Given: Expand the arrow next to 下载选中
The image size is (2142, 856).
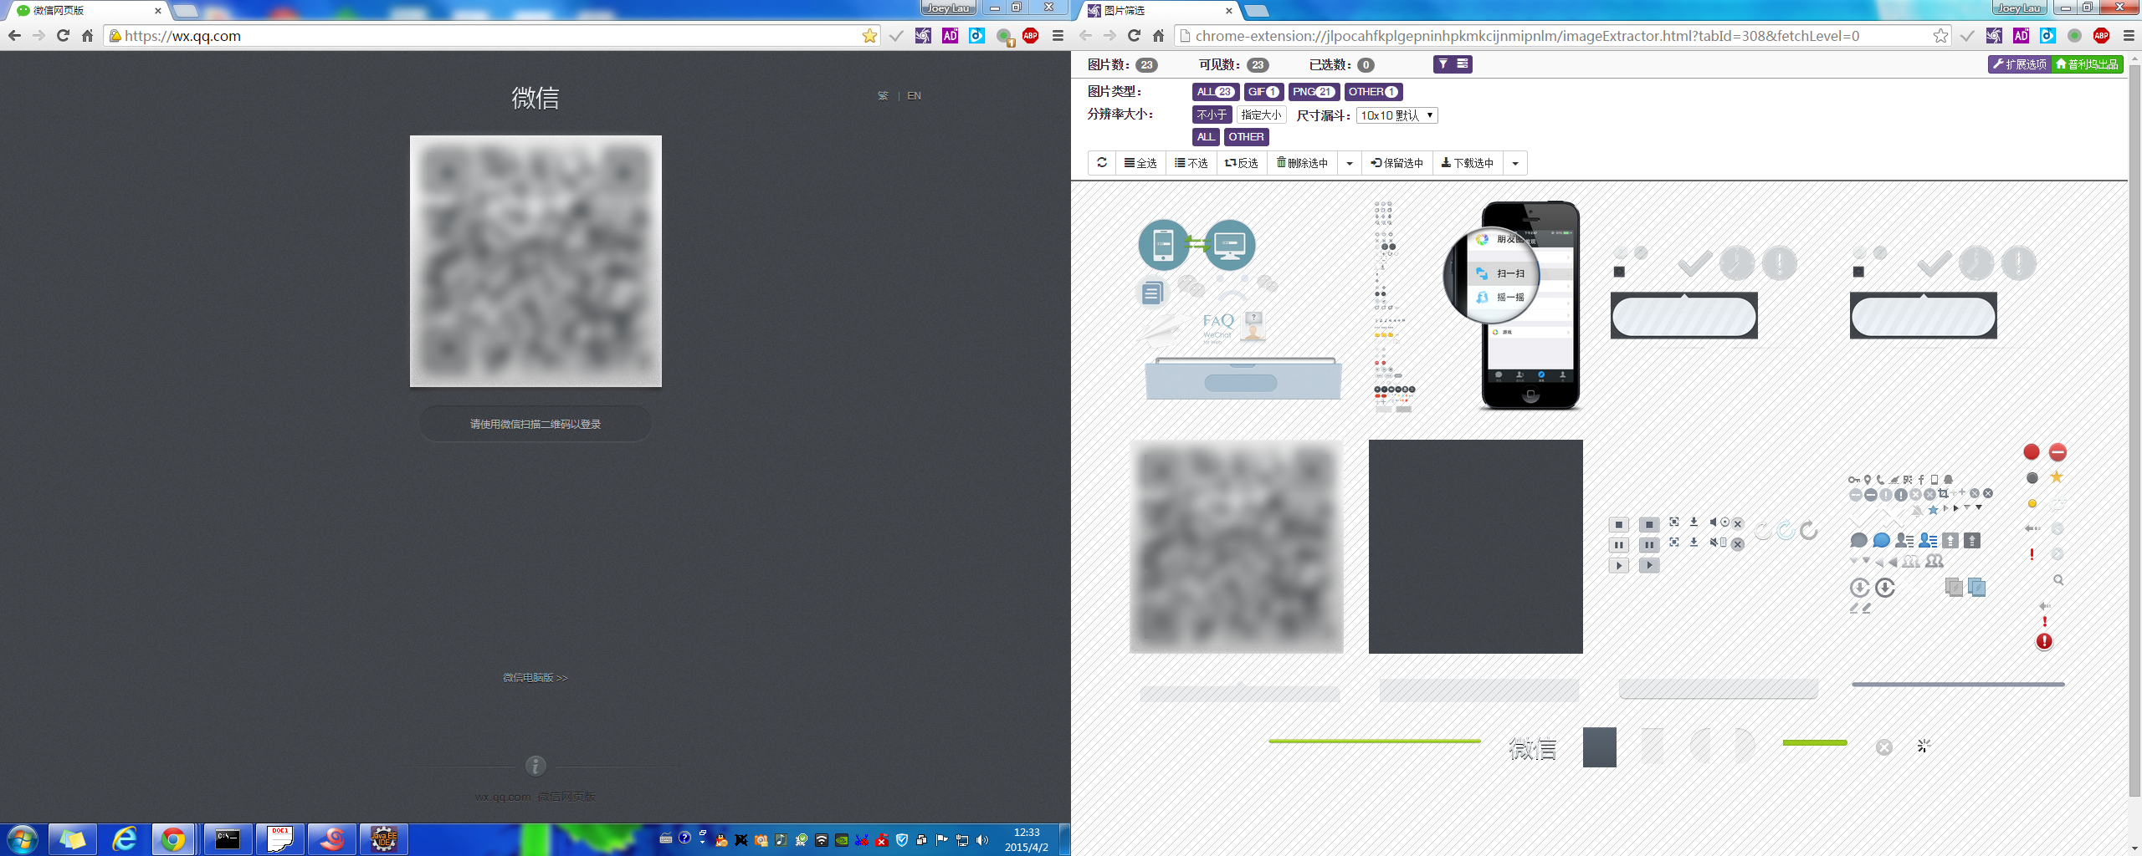Looking at the screenshot, I should (x=1515, y=163).
